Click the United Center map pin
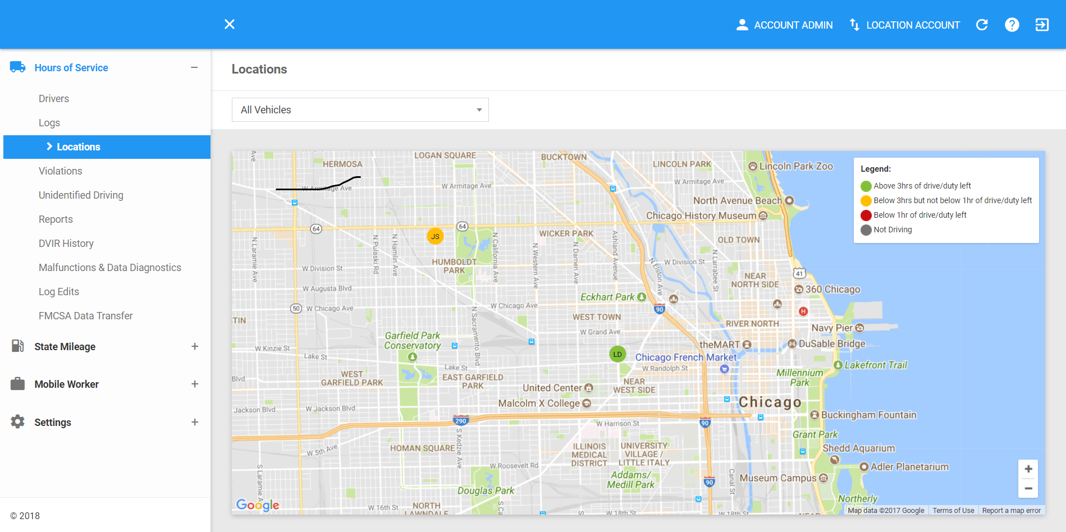This screenshot has width=1066, height=532. (589, 388)
